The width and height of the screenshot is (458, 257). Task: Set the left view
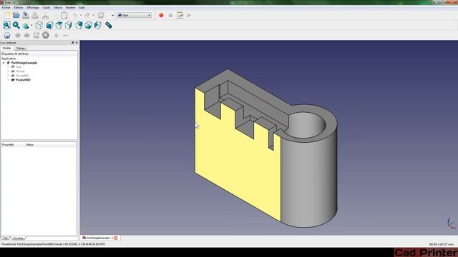pyautogui.click(x=98, y=26)
